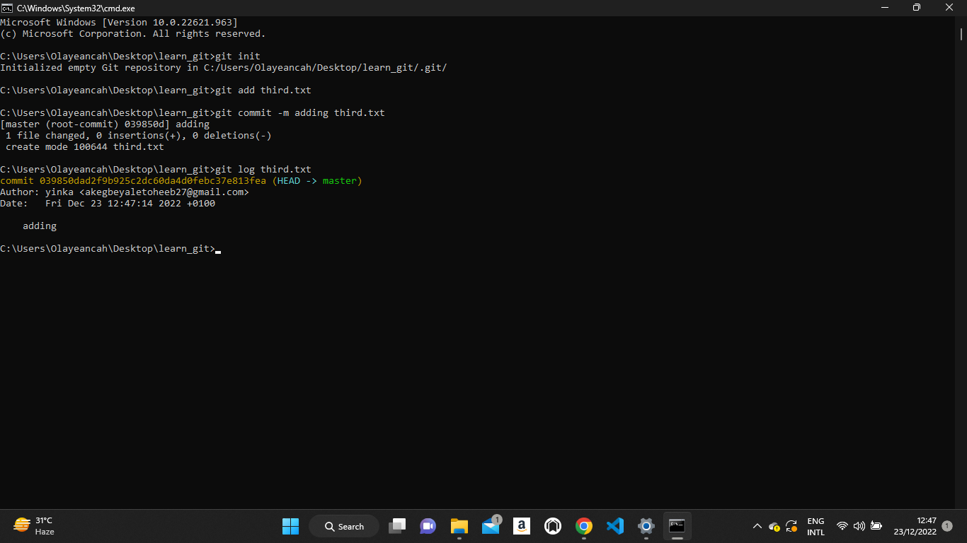Open the Windows Start menu
Image resolution: width=967 pixels, height=543 pixels.
point(290,526)
